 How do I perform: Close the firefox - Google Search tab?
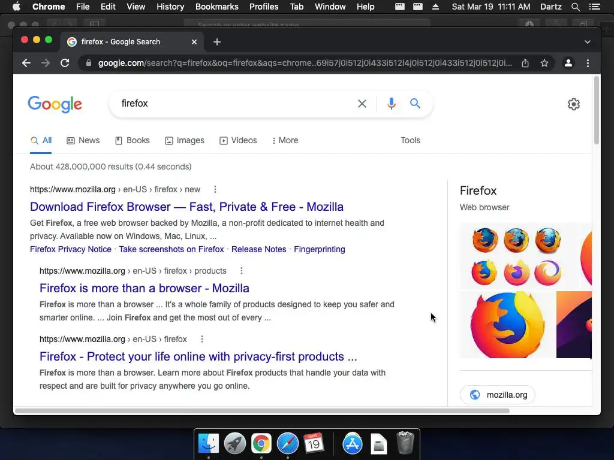(194, 42)
